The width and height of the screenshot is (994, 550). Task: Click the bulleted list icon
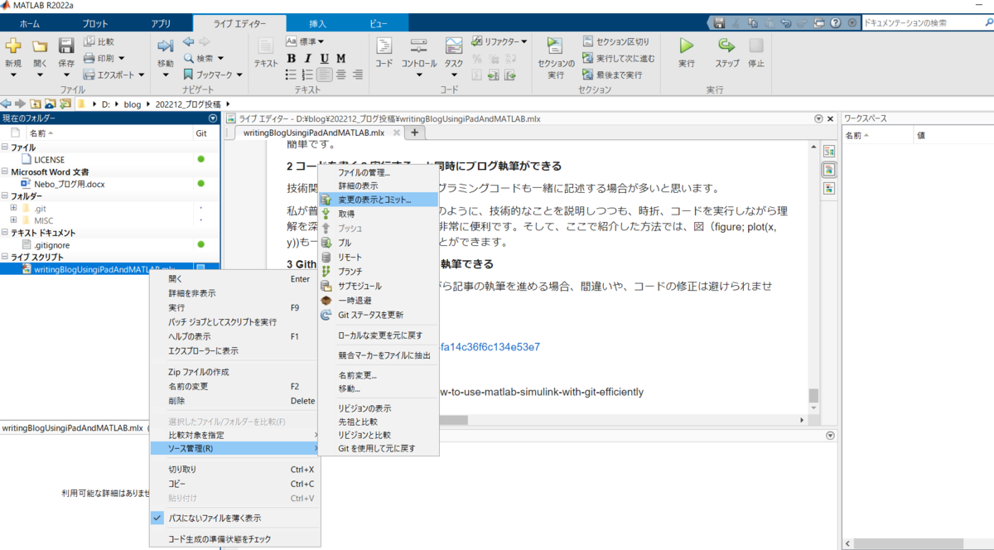point(292,75)
